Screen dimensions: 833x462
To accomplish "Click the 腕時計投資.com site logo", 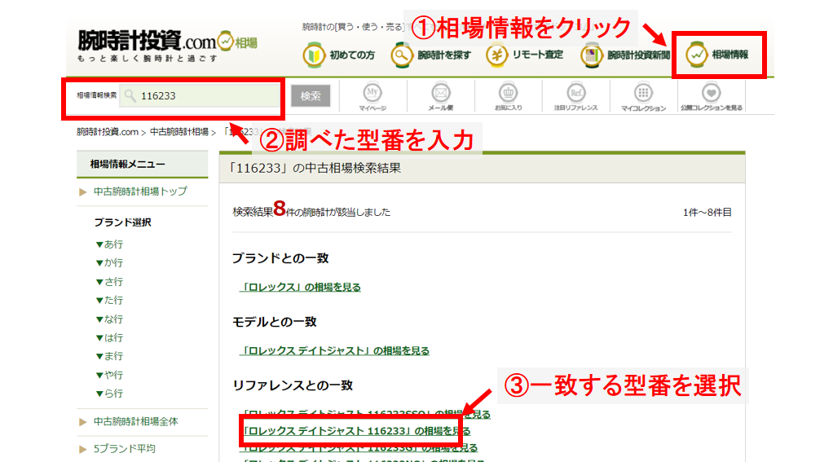I will tap(167, 46).
